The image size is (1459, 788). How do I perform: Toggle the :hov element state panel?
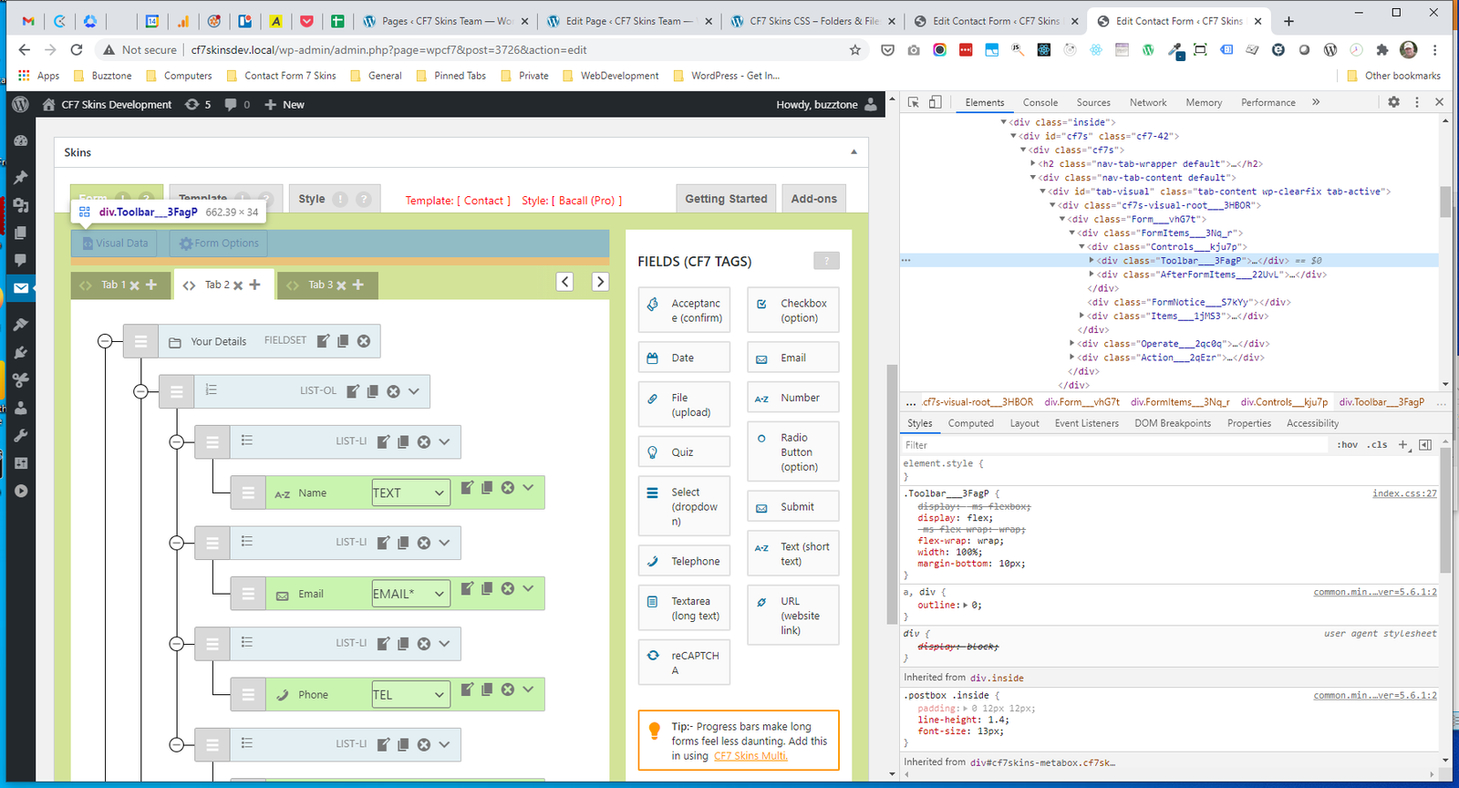(x=1347, y=445)
